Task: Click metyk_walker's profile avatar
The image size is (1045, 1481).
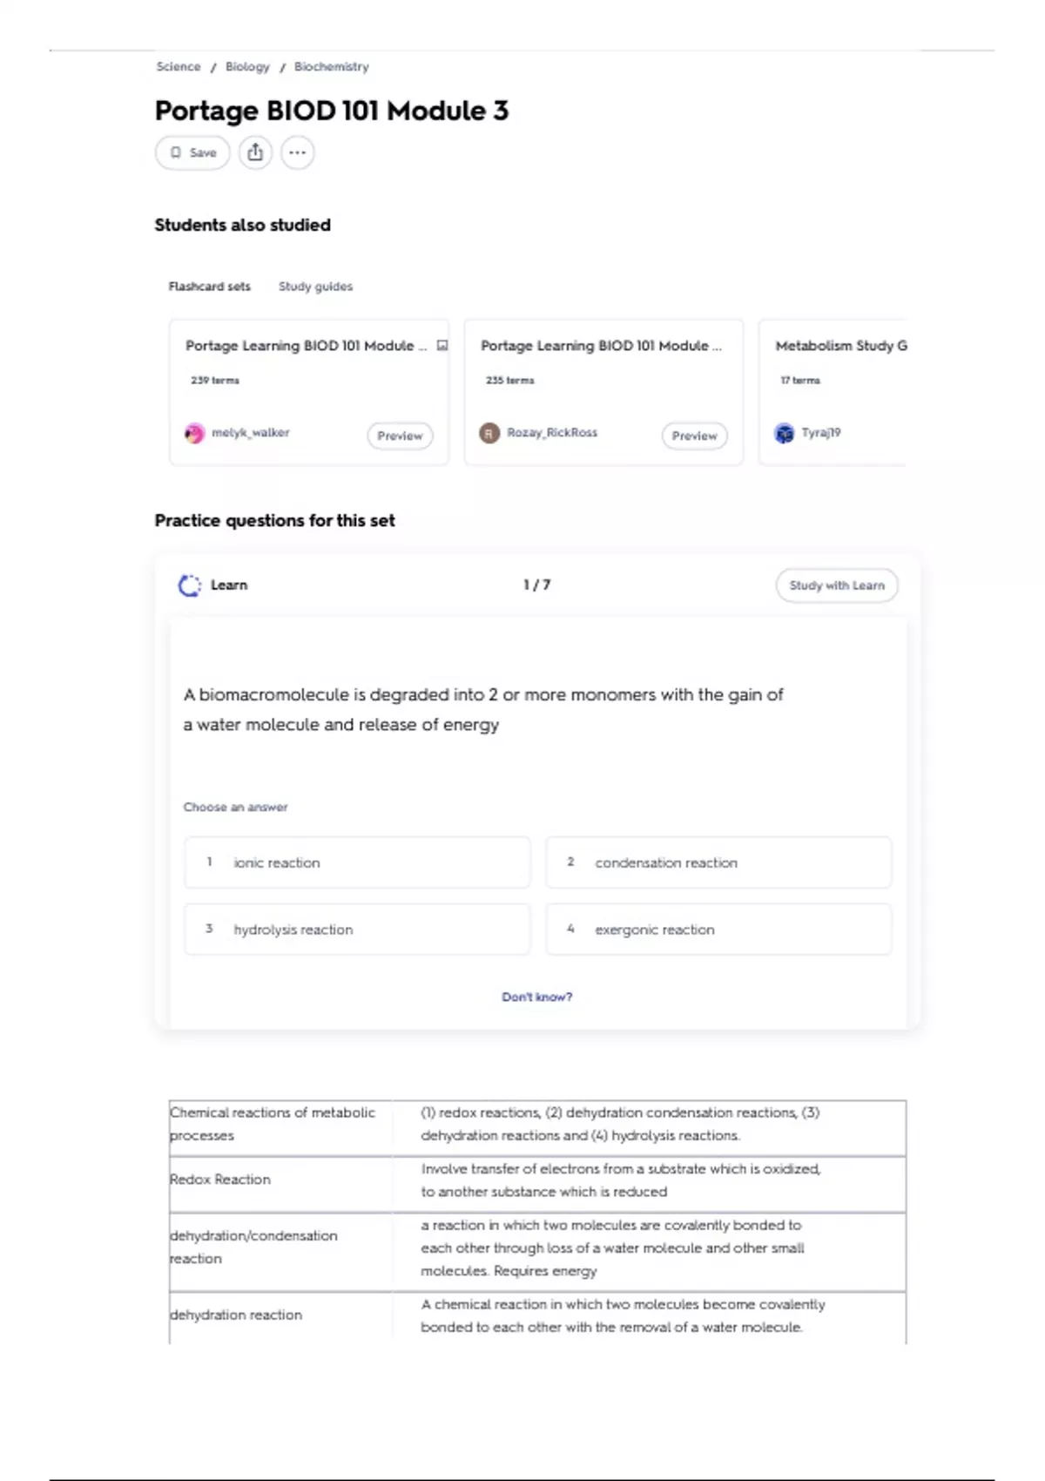Action: 194,433
